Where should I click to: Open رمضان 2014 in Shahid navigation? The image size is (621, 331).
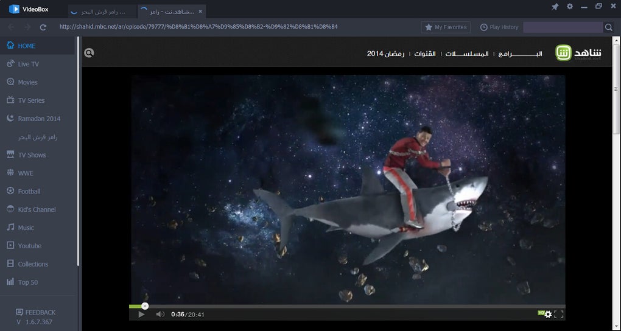pyautogui.click(x=386, y=54)
